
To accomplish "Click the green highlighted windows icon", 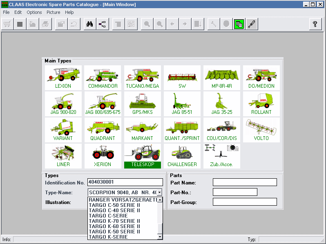I will tap(239, 24).
